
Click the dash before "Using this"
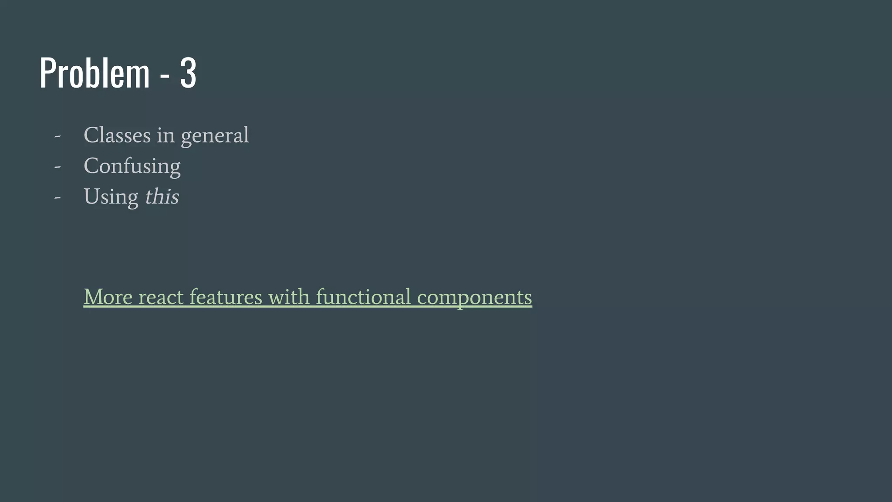click(x=57, y=197)
